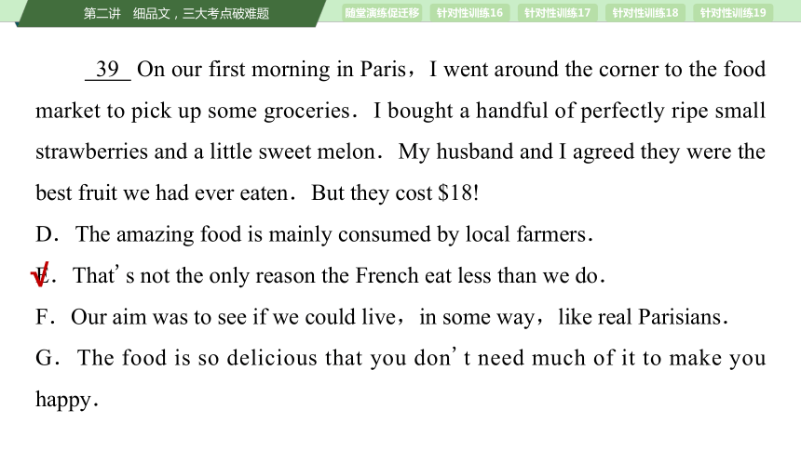Open the 随堂演练促迁移 tab

382,13
